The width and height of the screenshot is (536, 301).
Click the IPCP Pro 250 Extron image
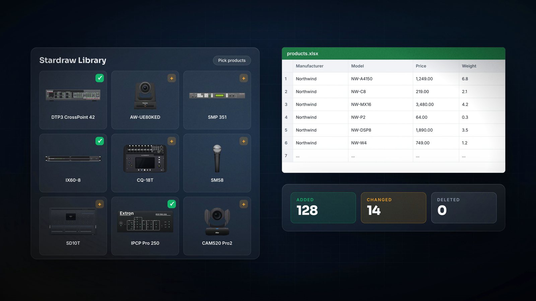(x=145, y=221)
